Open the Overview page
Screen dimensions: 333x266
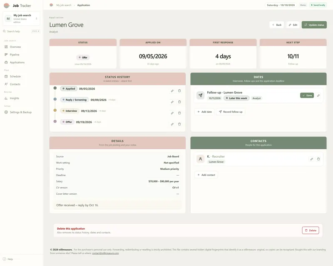15,47
